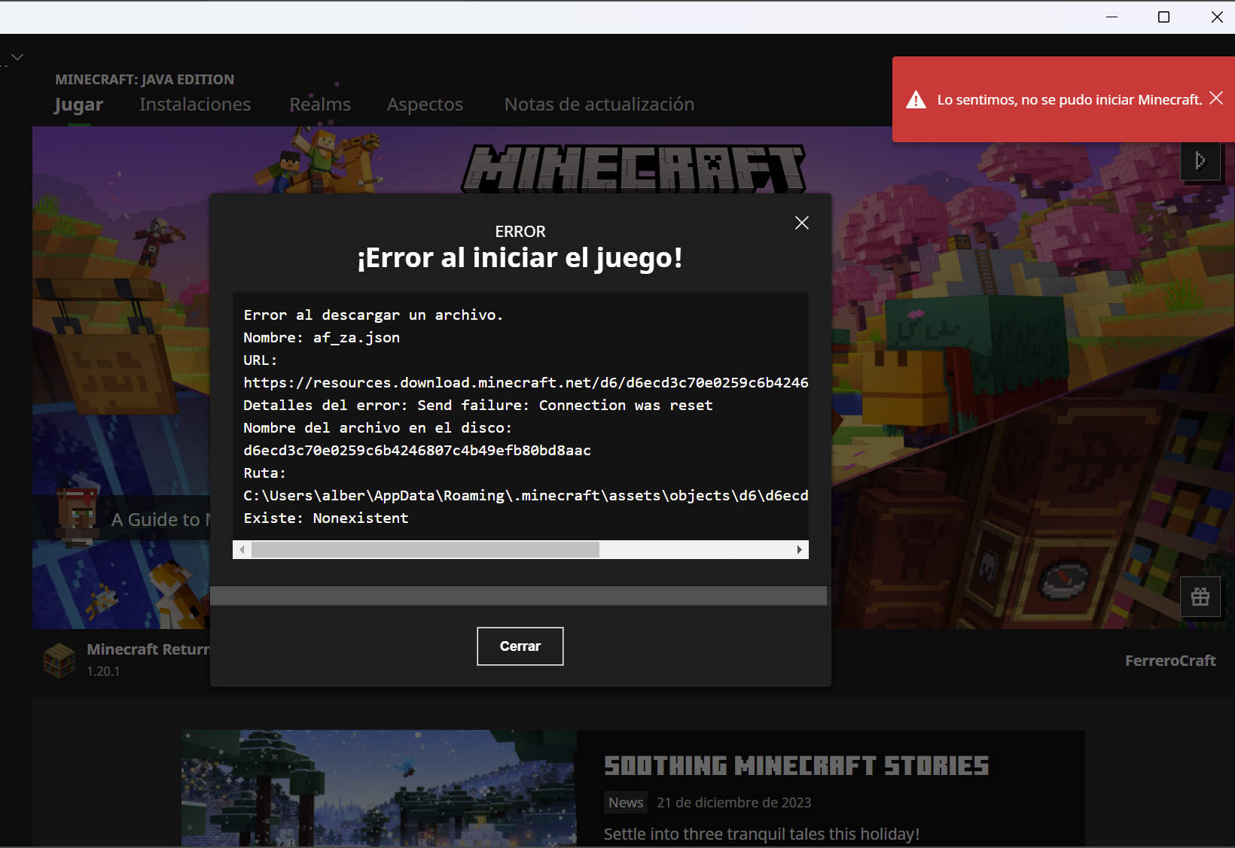The width and height of the screenshot is (1235, 848).
Task: Open Notas de actualización tab
Action: click(x=599, y=105)
